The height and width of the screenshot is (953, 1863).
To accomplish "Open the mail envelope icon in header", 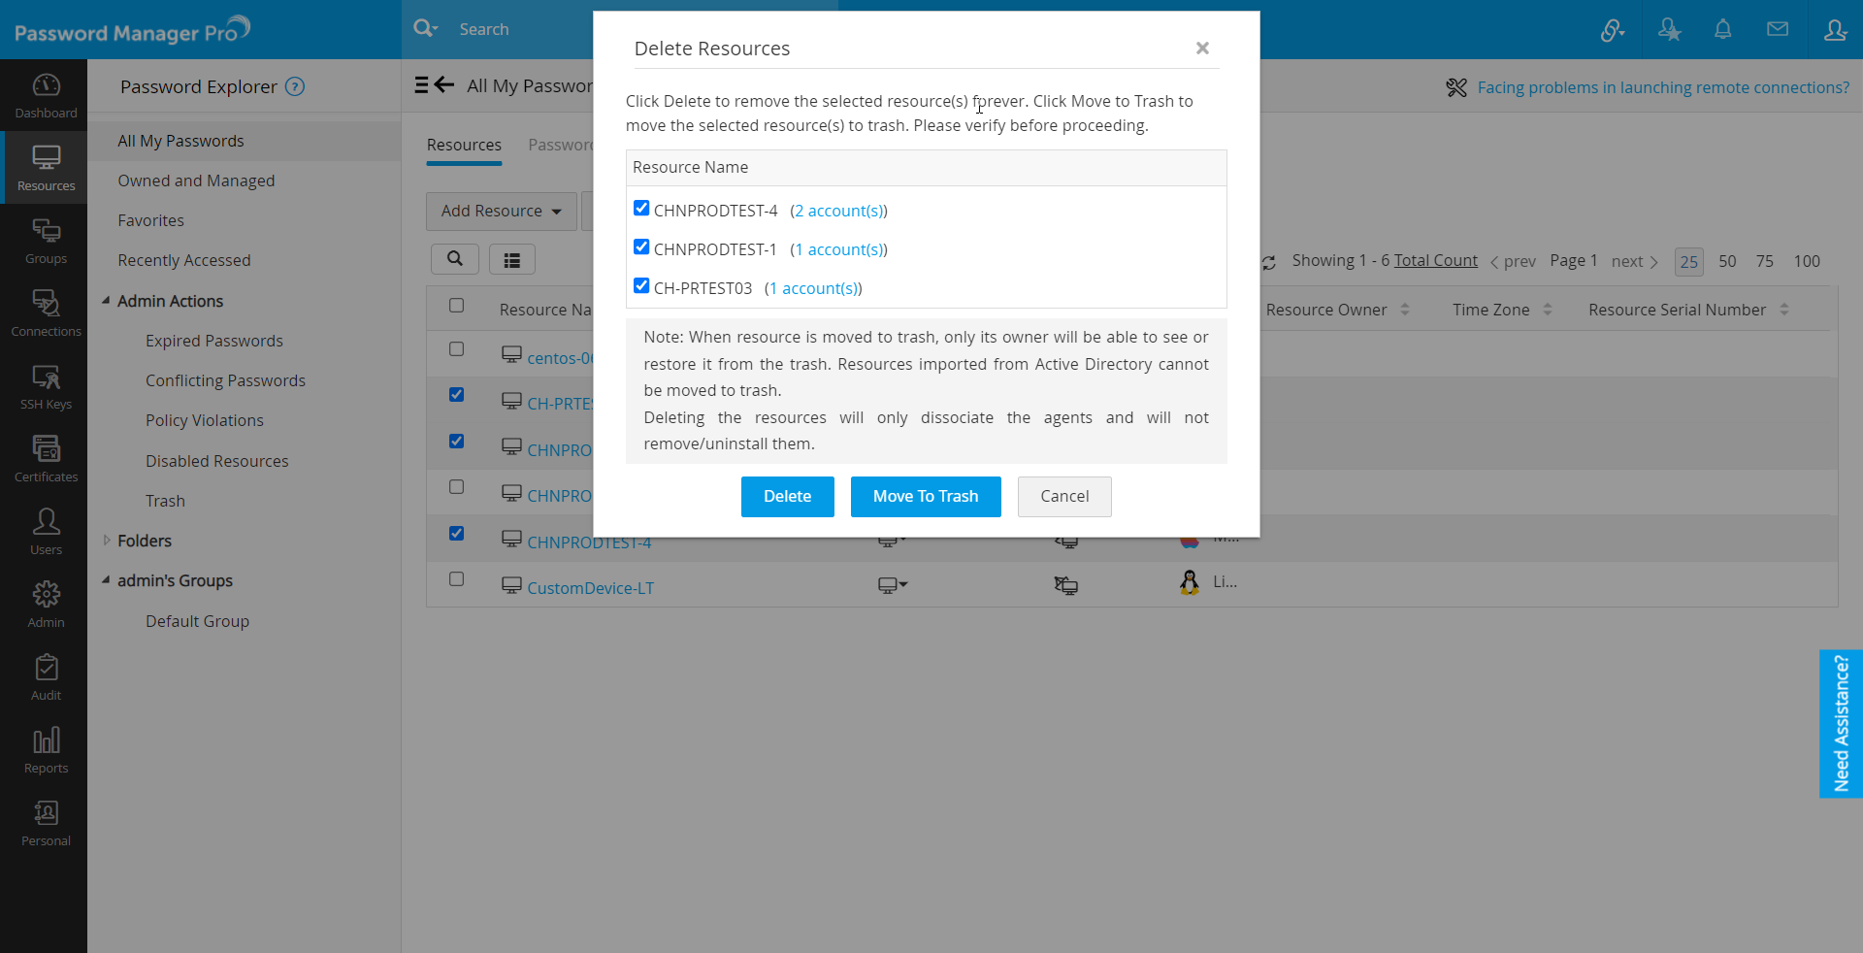I will pos(1778,29).
